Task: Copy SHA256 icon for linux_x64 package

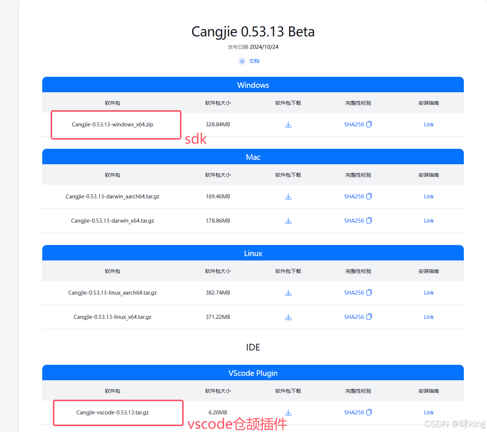Action: [x=369, y=317]
